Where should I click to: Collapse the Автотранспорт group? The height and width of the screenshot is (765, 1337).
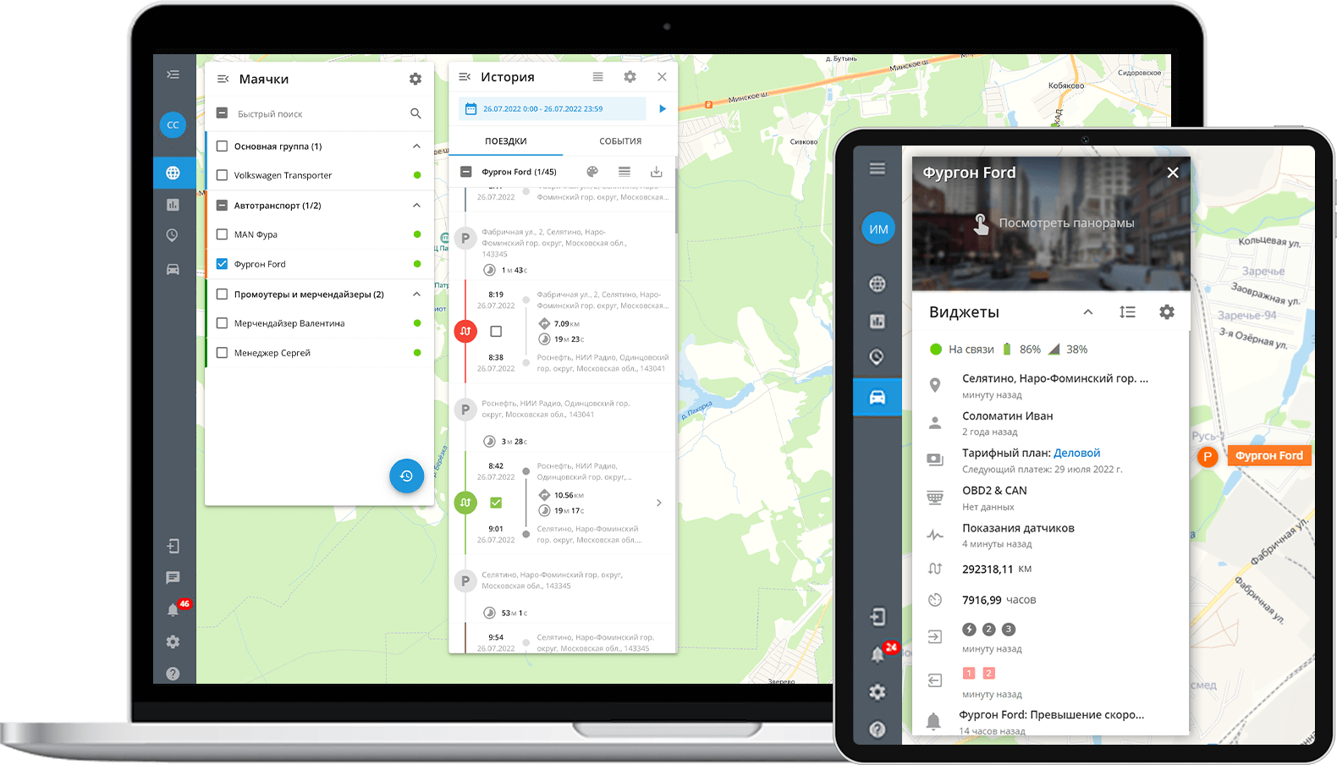click(x=416, y=205)
